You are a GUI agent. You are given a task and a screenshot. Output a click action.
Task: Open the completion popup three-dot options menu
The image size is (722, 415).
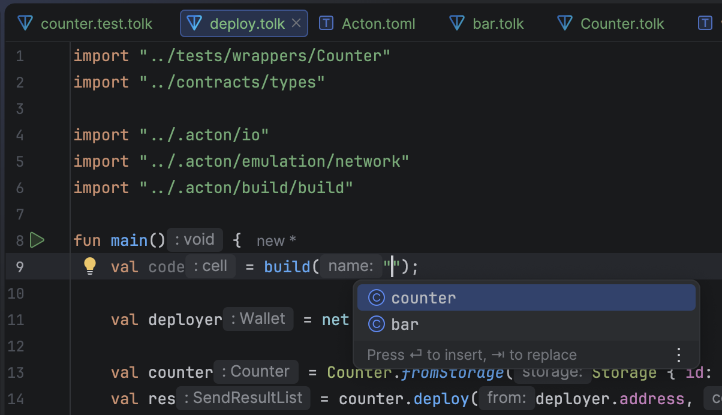click(x=679, y=354)
